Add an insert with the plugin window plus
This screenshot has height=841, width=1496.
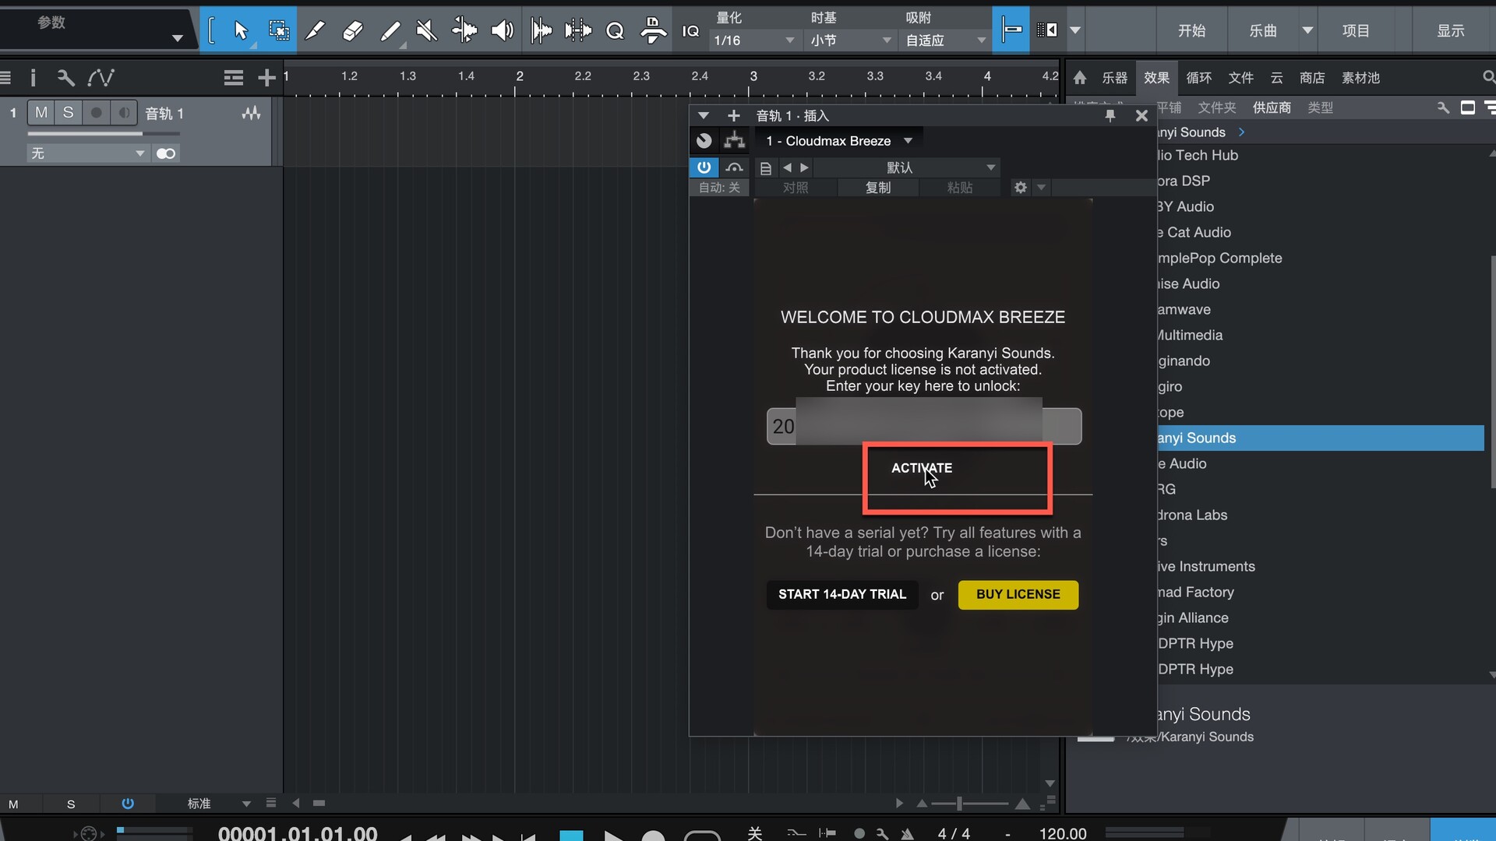click(733, 116)
